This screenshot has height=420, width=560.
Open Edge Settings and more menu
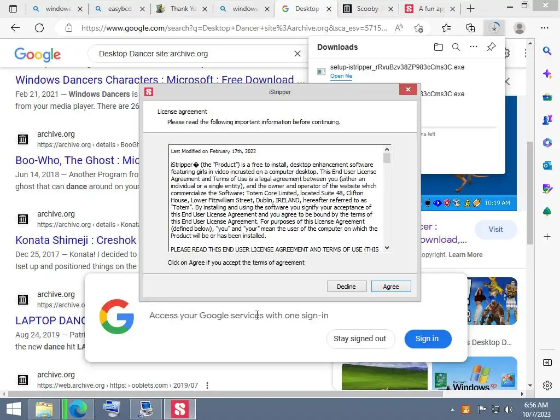545,28
